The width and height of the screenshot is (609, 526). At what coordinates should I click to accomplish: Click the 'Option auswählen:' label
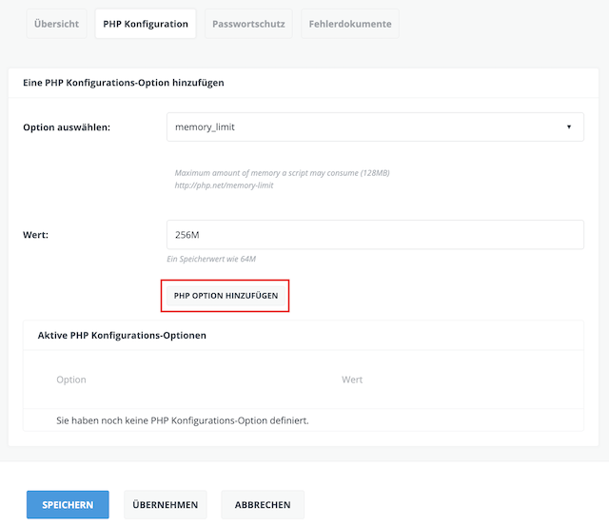click(67, 127)
